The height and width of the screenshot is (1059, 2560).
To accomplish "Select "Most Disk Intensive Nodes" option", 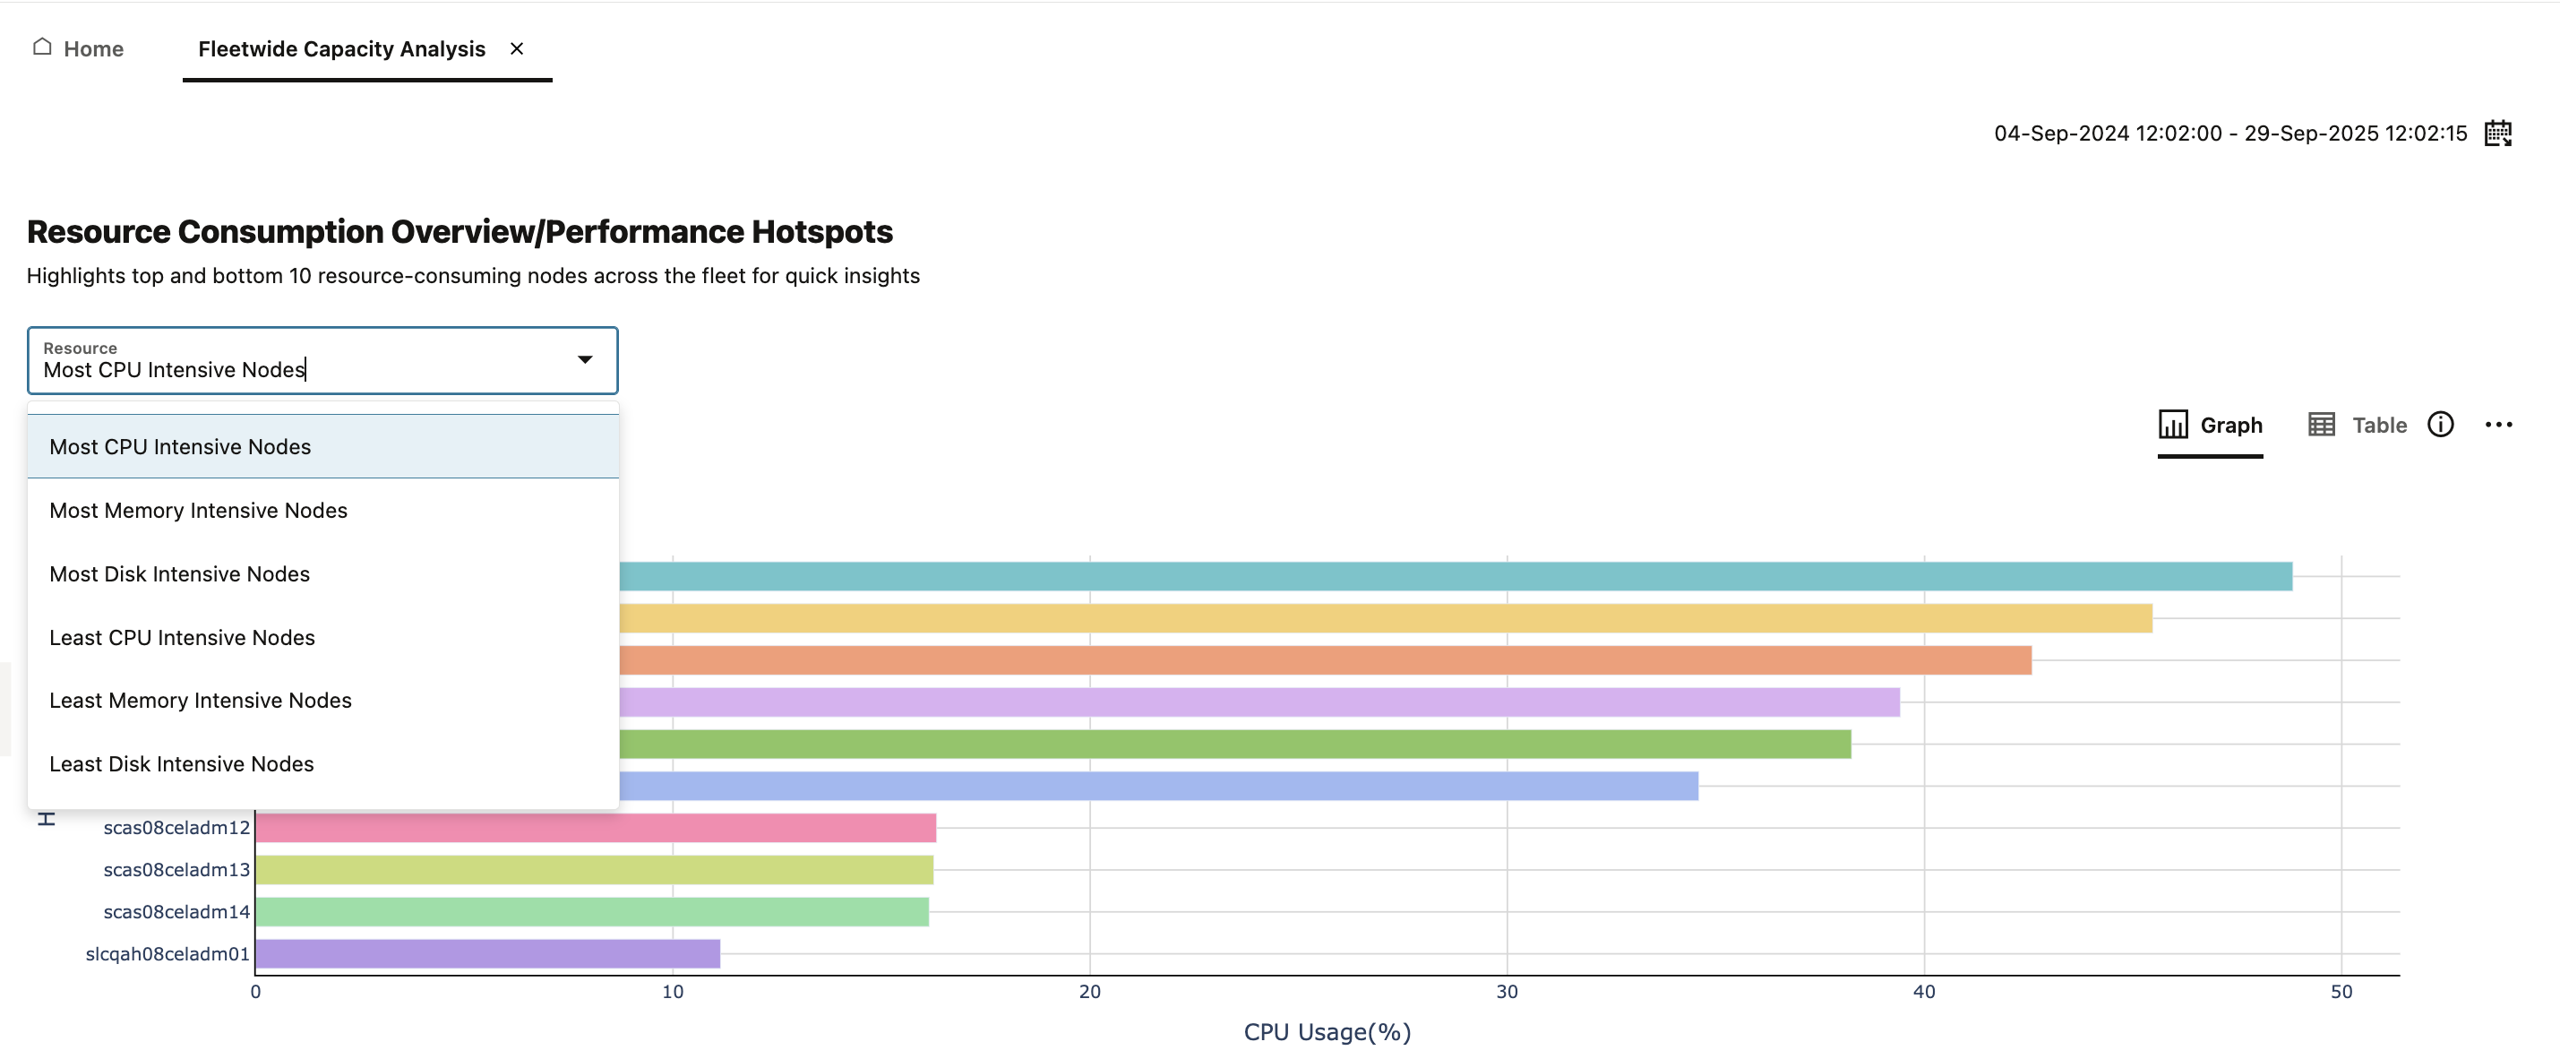I will click(179, 573).
